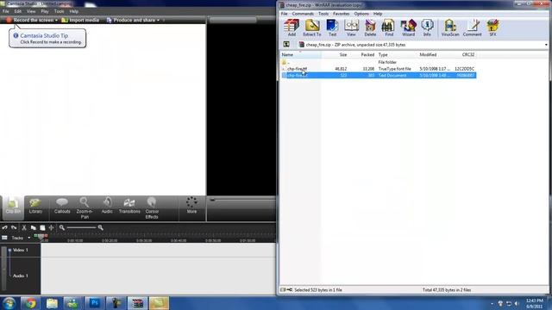Open Photoshop from the taskbar
This screenshot has height=310, width=552.
[94, 303]
